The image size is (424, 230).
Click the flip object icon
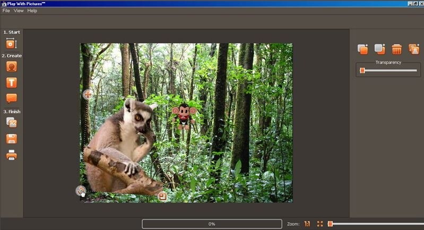coord(414,49)
